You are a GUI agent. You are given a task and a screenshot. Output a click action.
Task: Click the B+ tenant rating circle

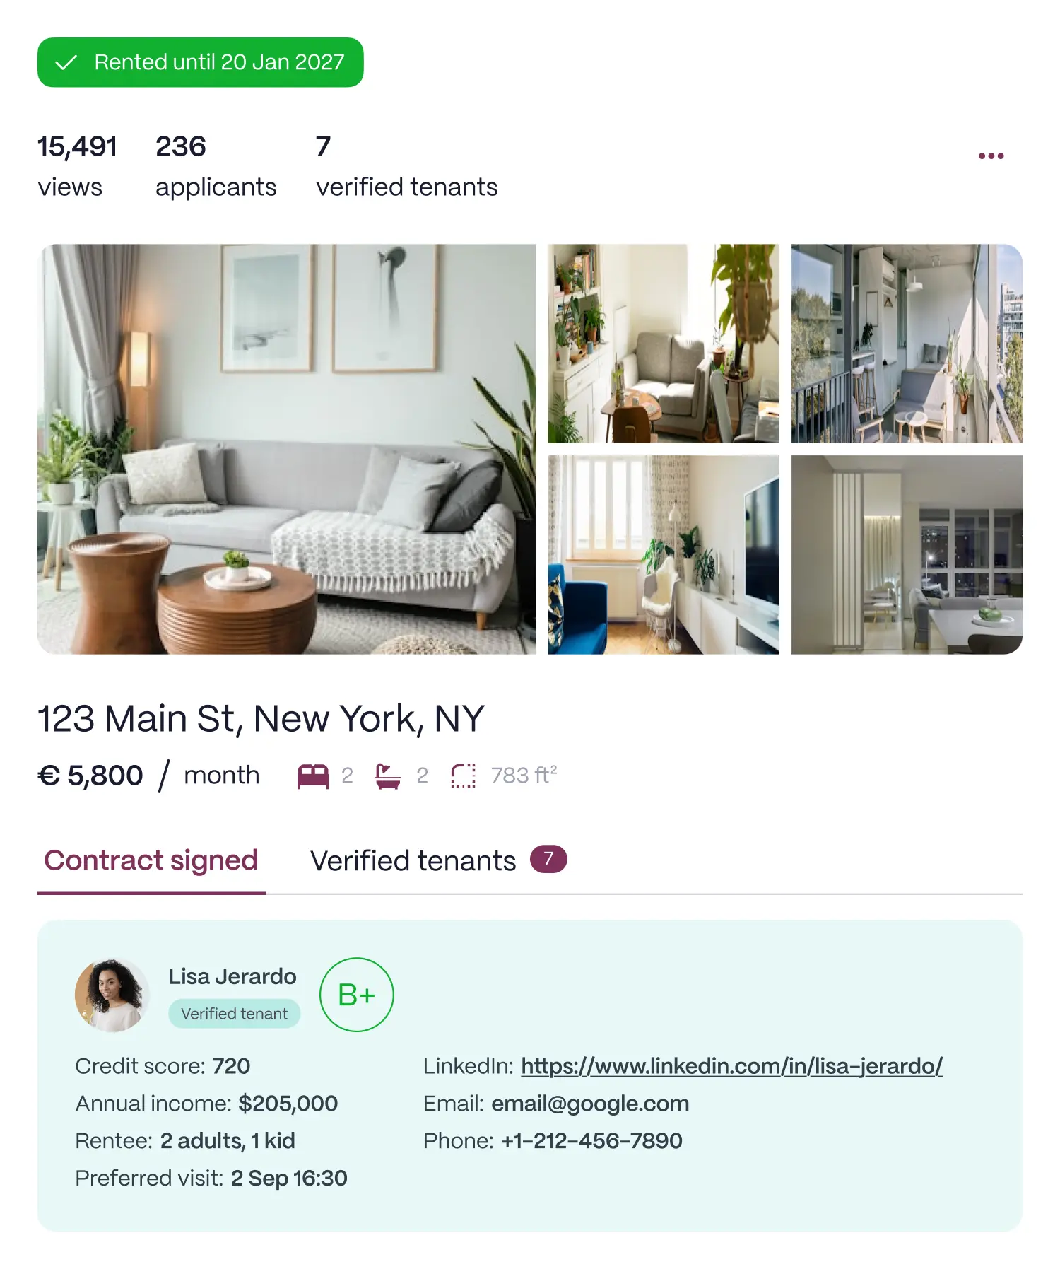357,995
